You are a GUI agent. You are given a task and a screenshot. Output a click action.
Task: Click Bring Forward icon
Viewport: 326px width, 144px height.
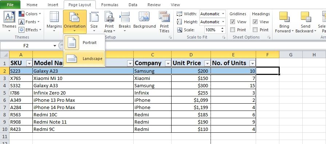(284, 17)
